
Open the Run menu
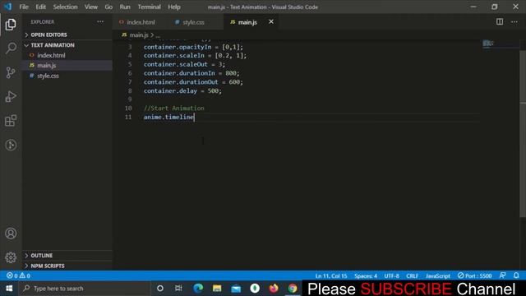[x=125, y=7]
